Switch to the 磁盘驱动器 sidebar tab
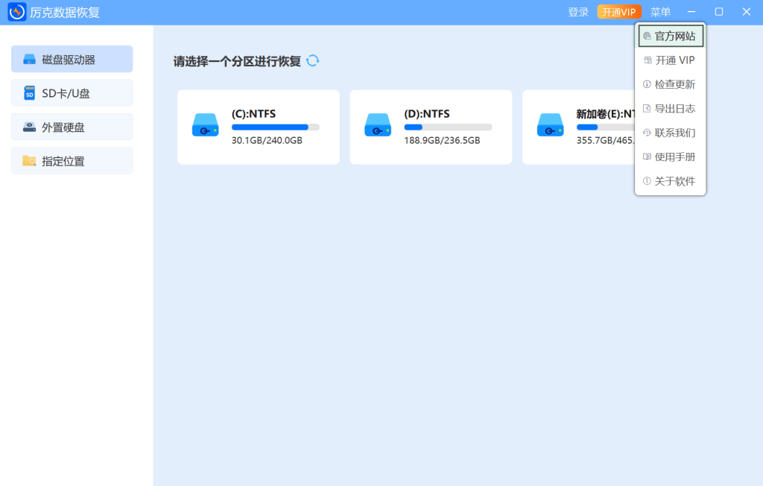763x486 pixels. [72, 59]
